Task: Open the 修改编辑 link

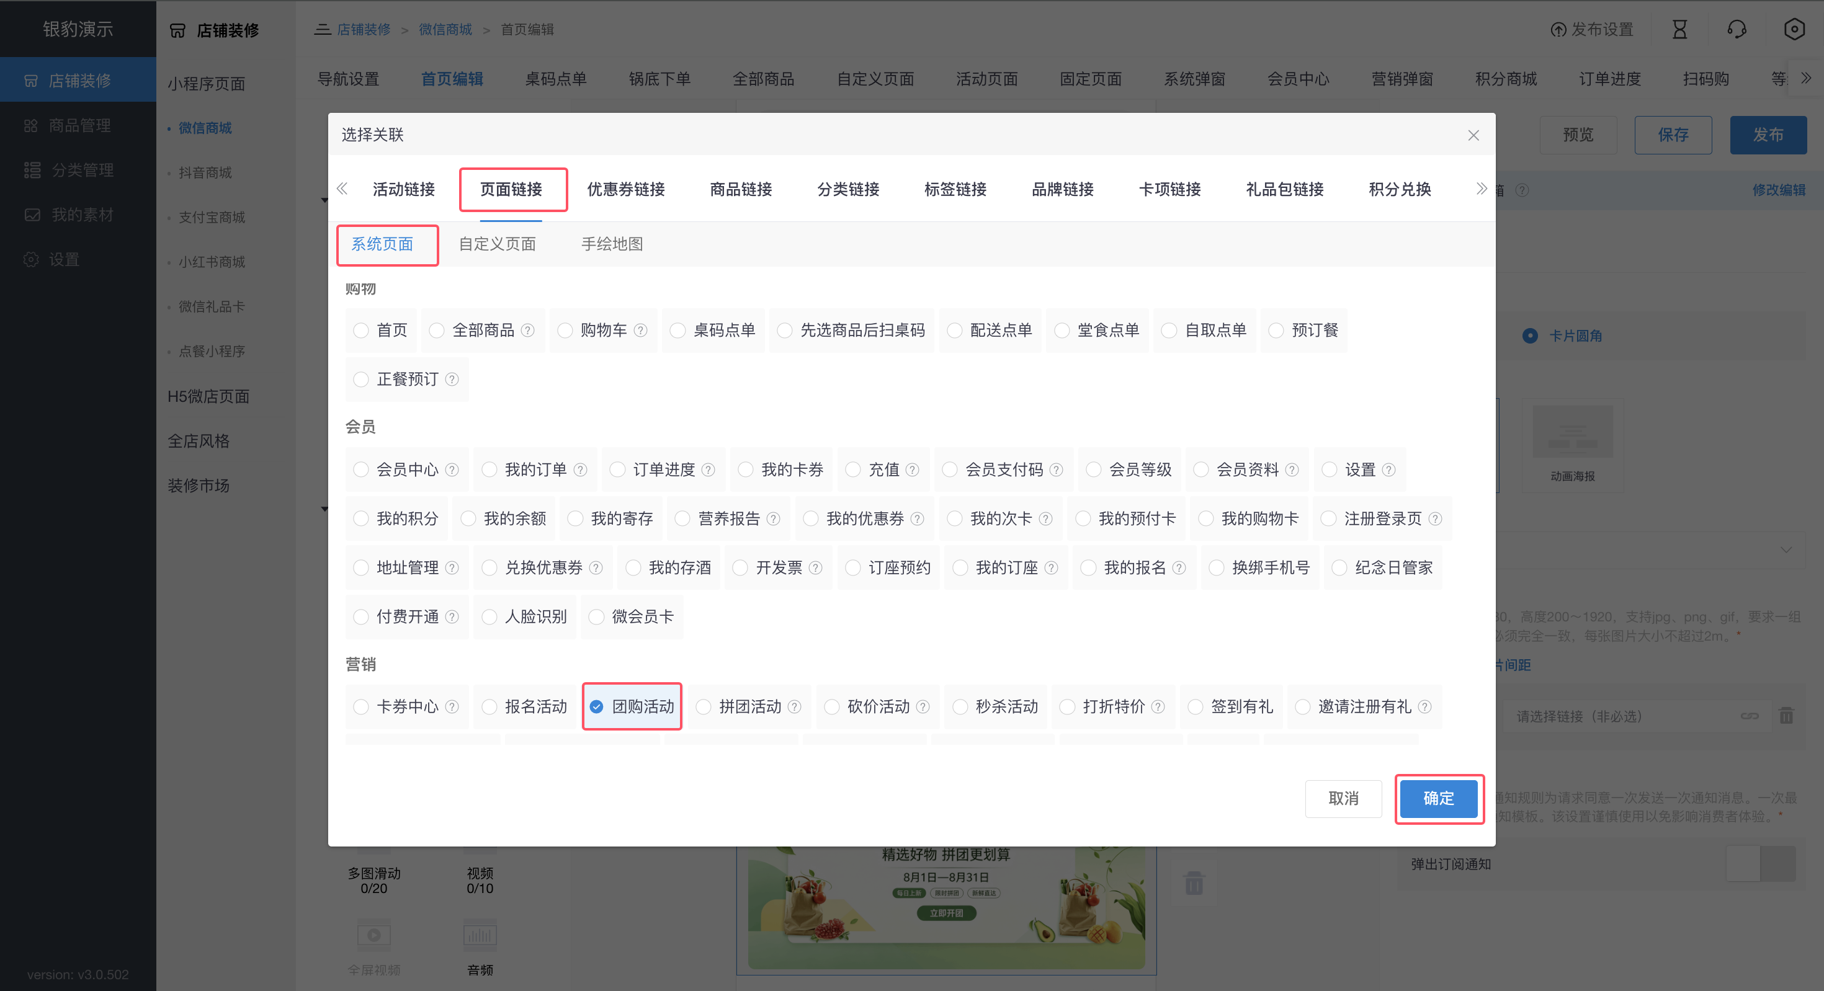Action: [1779, 190]
